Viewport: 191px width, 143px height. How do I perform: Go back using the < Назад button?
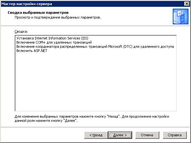tap(96, 135)
